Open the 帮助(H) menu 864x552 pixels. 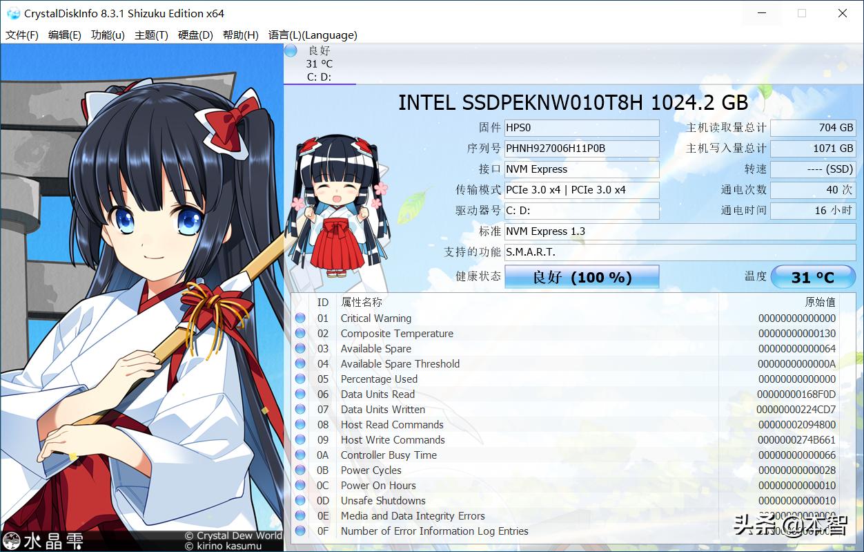click(241, 35)
